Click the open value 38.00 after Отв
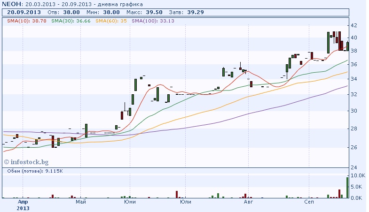The image size is (369, 212). click(x=71, y=12)
